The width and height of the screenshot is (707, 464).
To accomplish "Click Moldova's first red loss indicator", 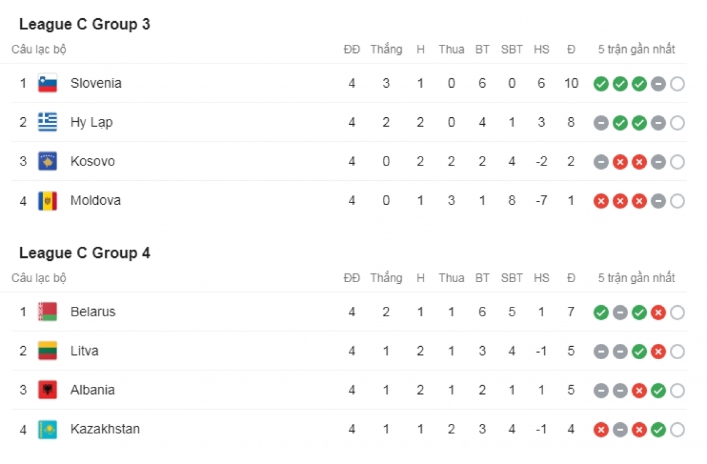I will point(601,201).
